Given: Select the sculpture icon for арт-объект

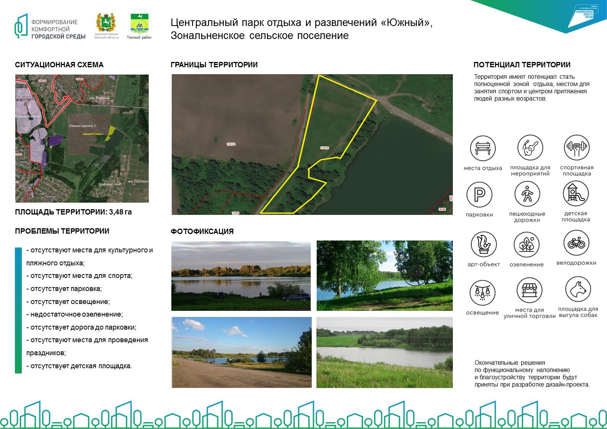Looking at the screenshot, I should click(484, 244).
